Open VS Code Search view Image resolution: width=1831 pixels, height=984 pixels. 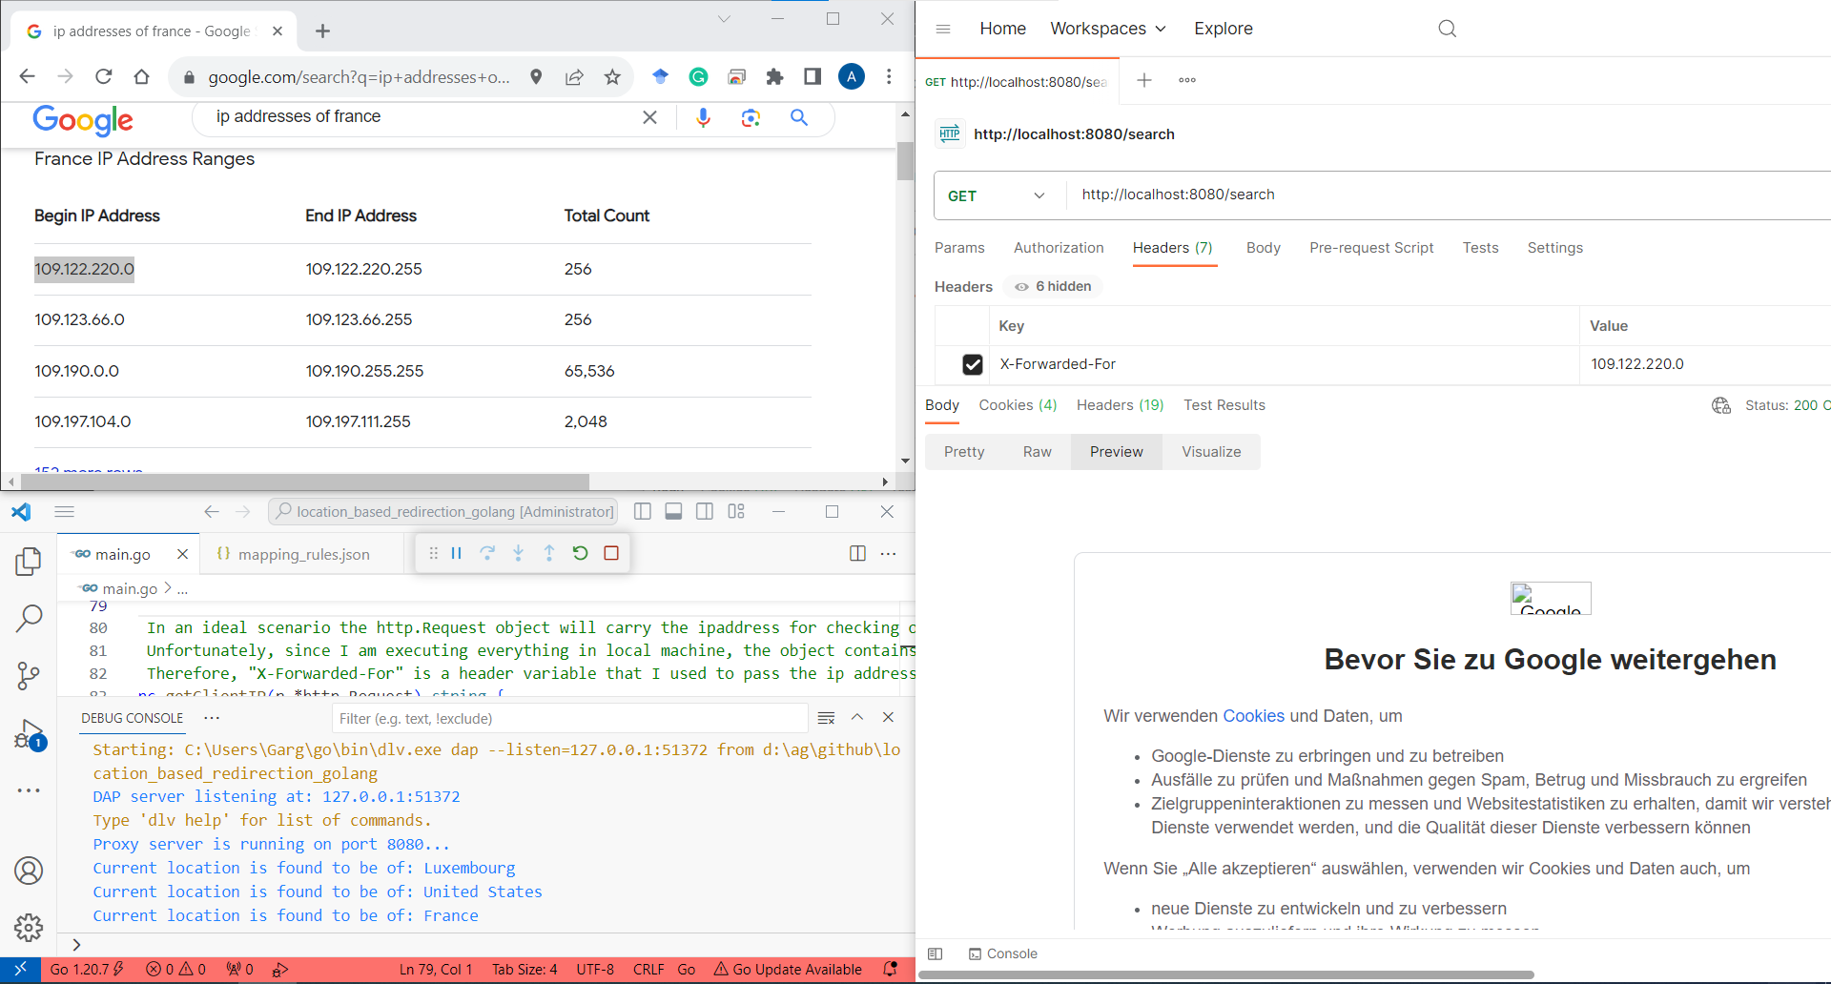point(29,619)
